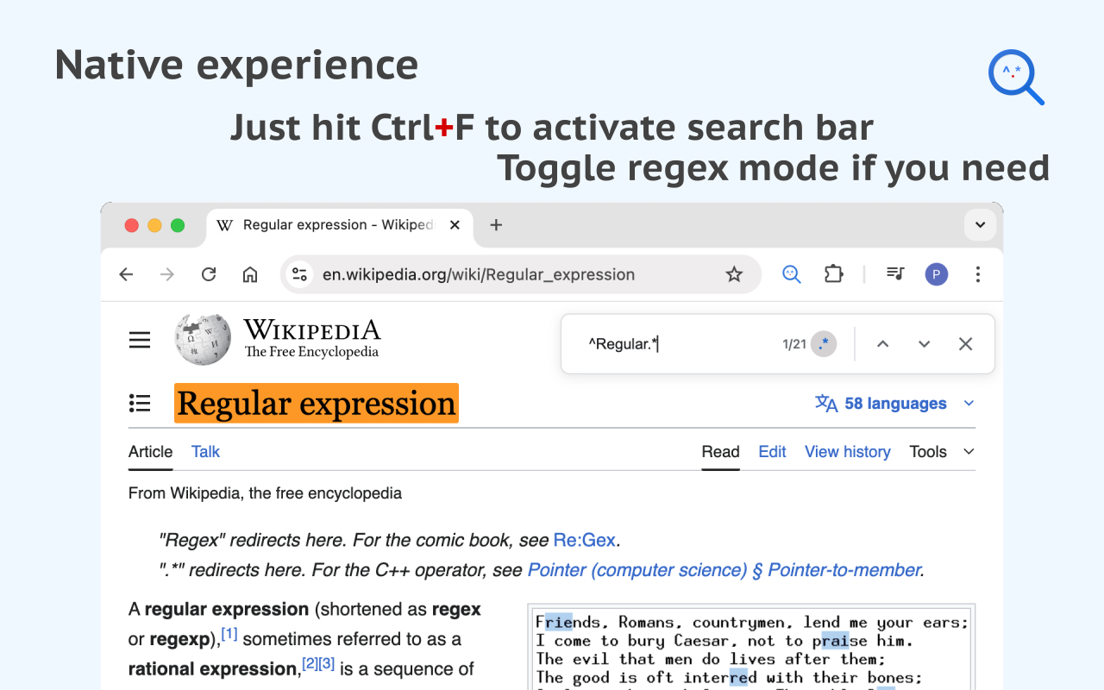Viewport: 1104px width, 690px height.
Task: Click inside the regex search input field
Action: point(655,343)
